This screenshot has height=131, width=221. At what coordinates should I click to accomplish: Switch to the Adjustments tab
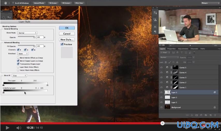tap(183, 49)
